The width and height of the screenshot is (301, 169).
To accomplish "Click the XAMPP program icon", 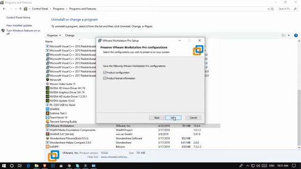I will (x=48, y=147).
